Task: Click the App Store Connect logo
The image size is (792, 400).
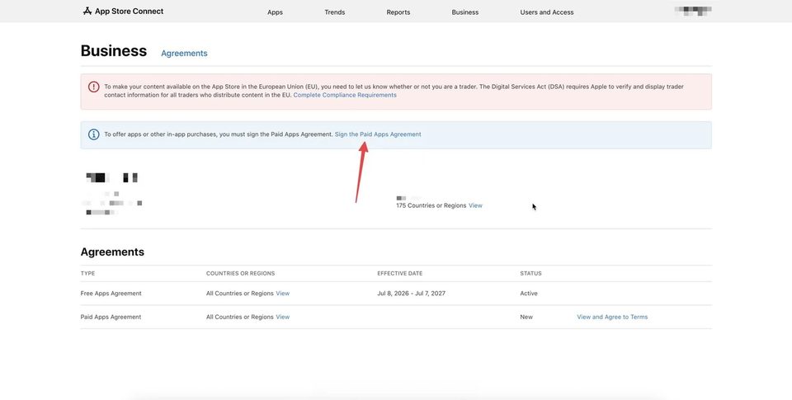Action: [123, 11]
